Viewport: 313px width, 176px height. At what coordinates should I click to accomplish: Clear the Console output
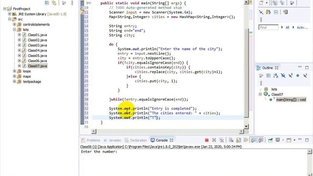(231, 140)
